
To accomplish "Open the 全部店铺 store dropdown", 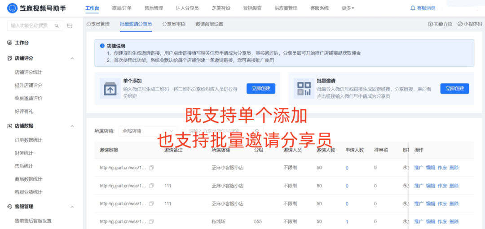I will click(148, 131).
